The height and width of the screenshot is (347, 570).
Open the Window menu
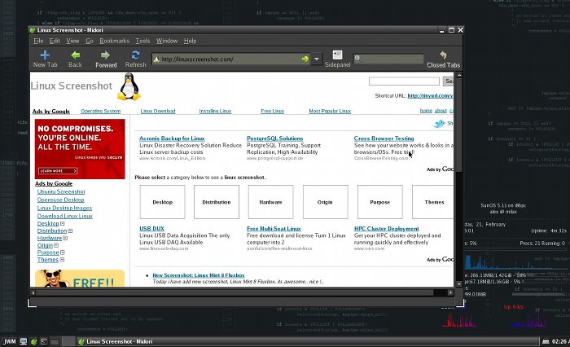pyautogui.click(x=167, y=41)
